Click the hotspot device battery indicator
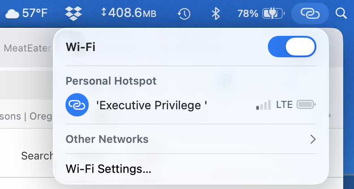This screenshot has width=354, height=189. coord(307,105)
